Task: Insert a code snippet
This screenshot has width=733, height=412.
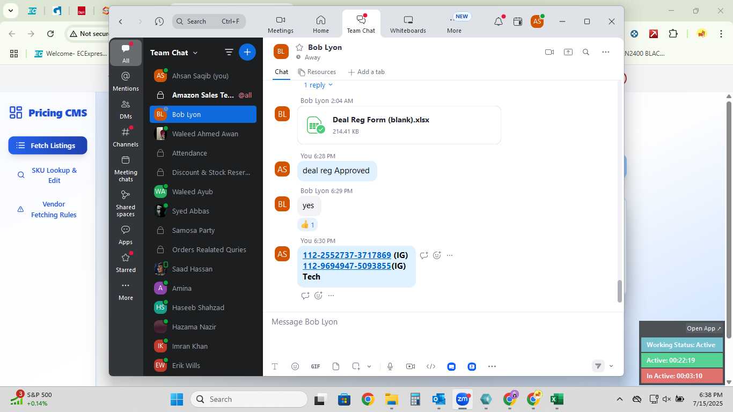Action: click(431, 366)
